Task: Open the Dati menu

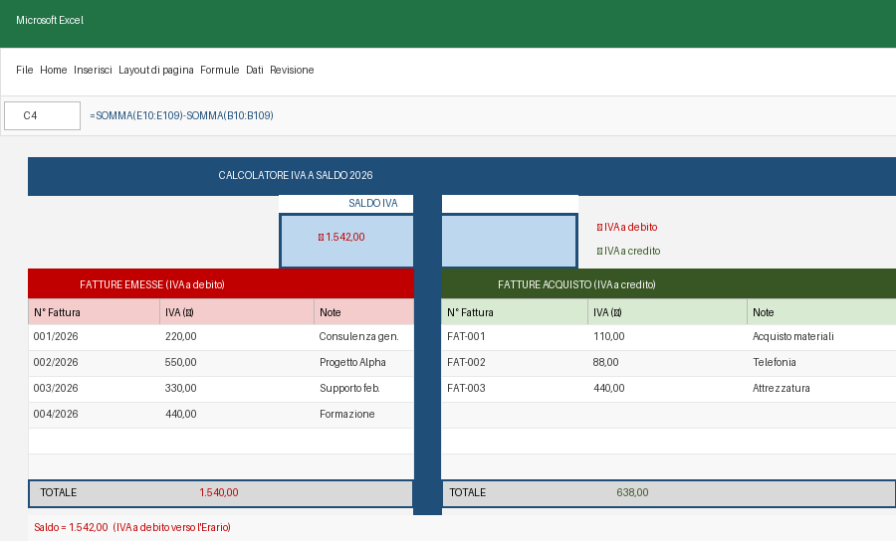Action: click(255, 70)
